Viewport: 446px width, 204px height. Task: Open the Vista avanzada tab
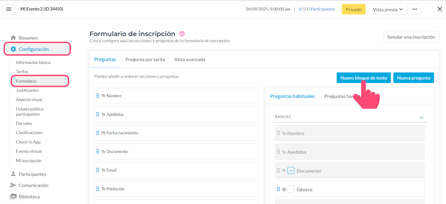click(x=190, y=59)
